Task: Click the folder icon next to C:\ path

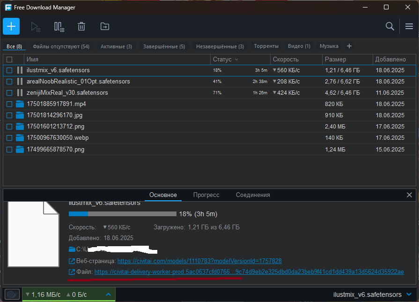Action: [72, 249]
